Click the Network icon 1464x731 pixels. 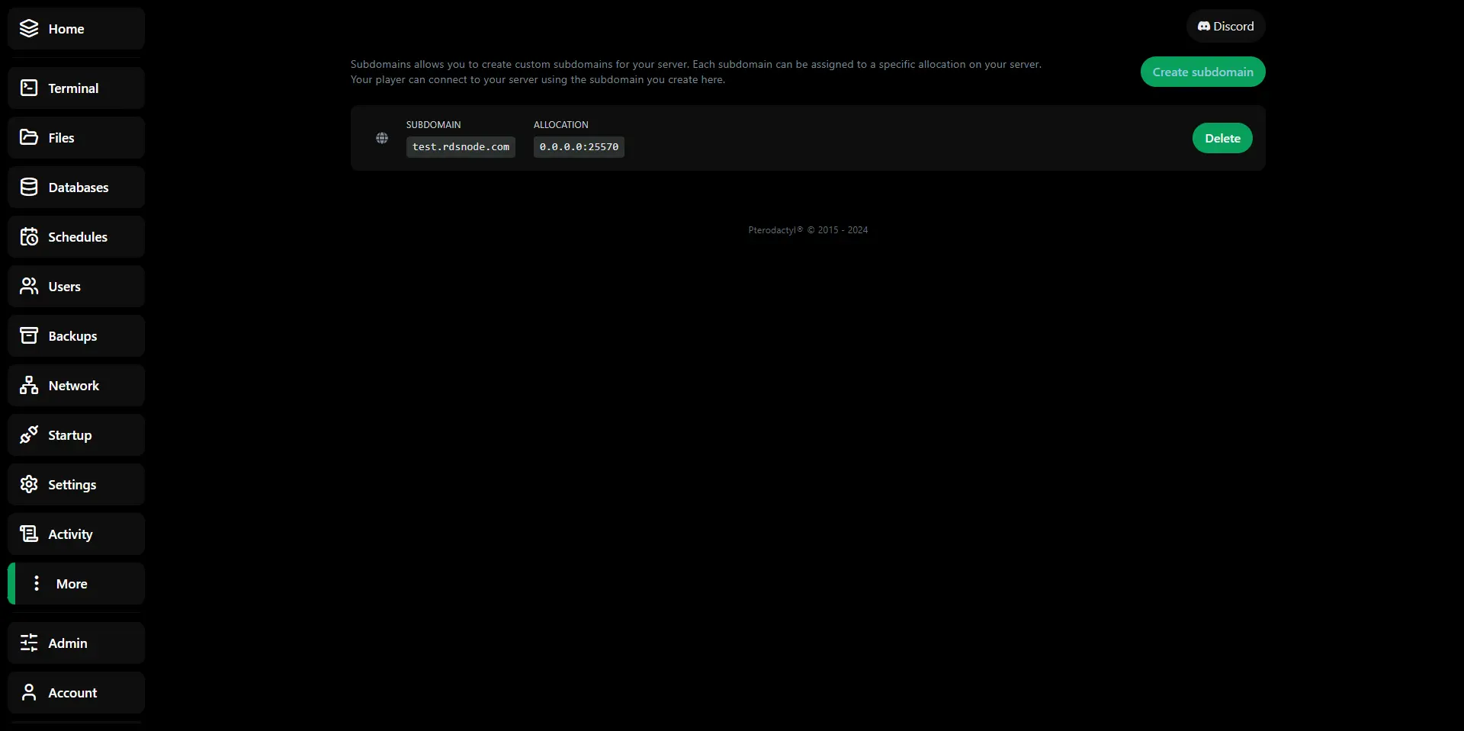coord(28,385)
